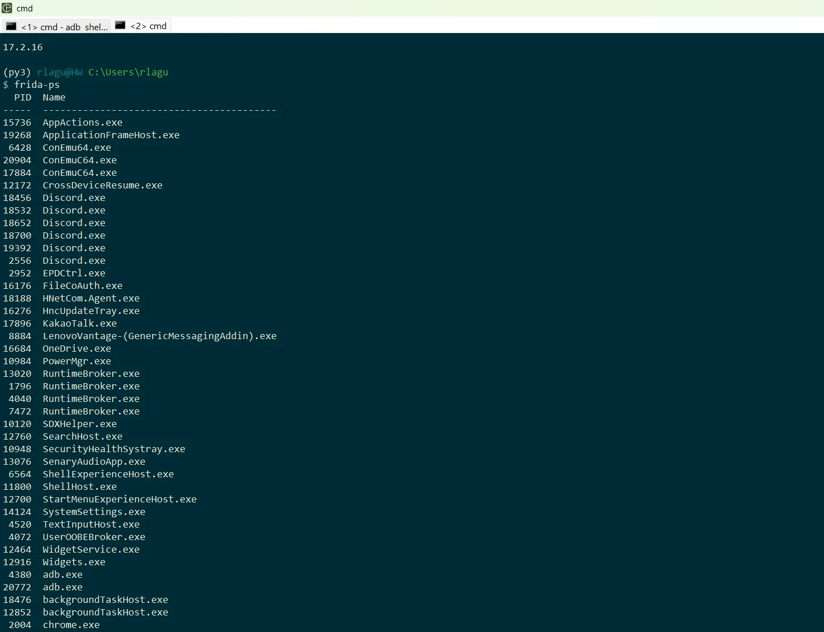This screenshot has width=824, height=632.
Task: Click the 'ShellExperienceHost.exe' entry
Action: pos(108,474)
